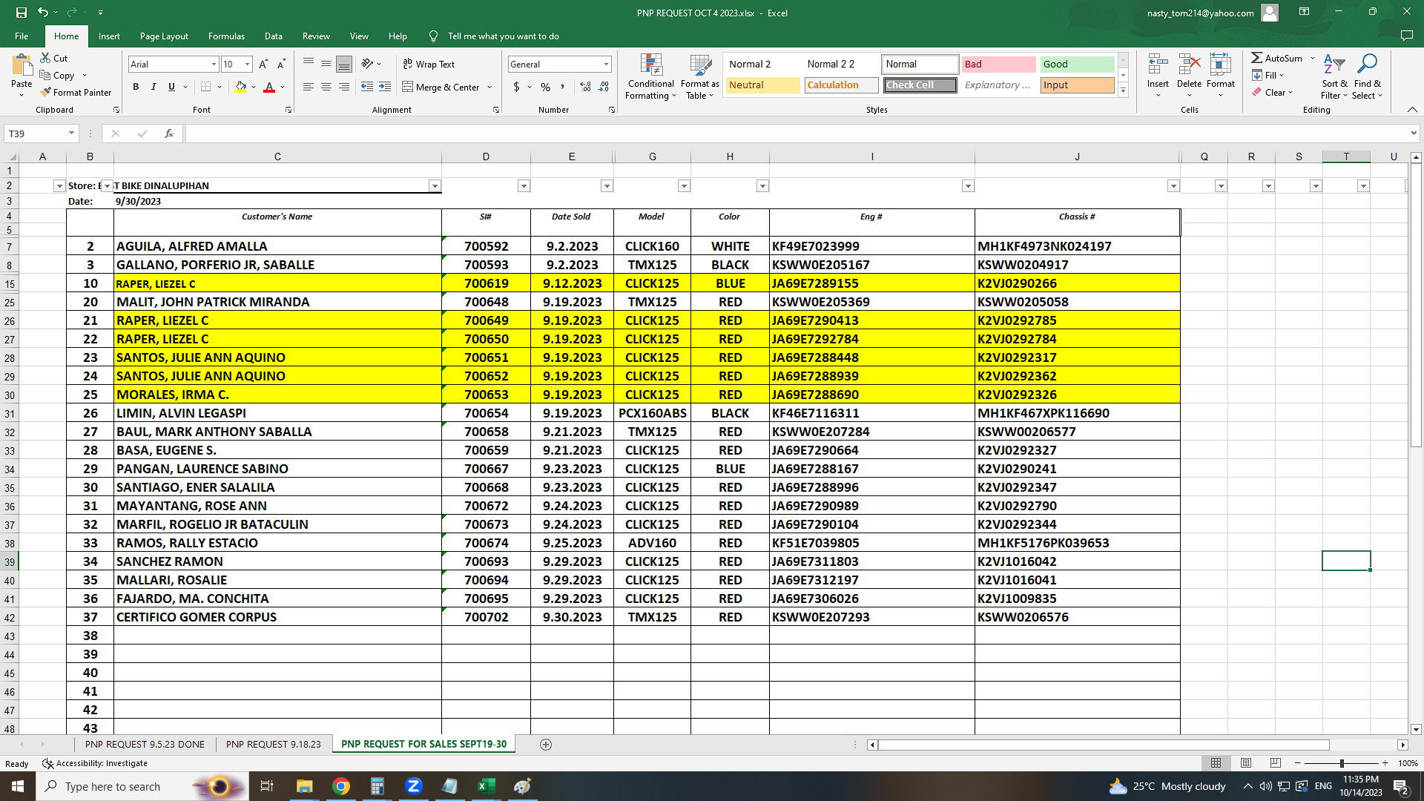Toggle Italic formatting

154,87
